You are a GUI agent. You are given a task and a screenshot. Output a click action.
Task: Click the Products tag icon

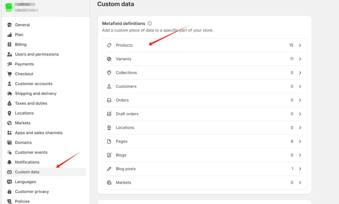click(109, 45)
